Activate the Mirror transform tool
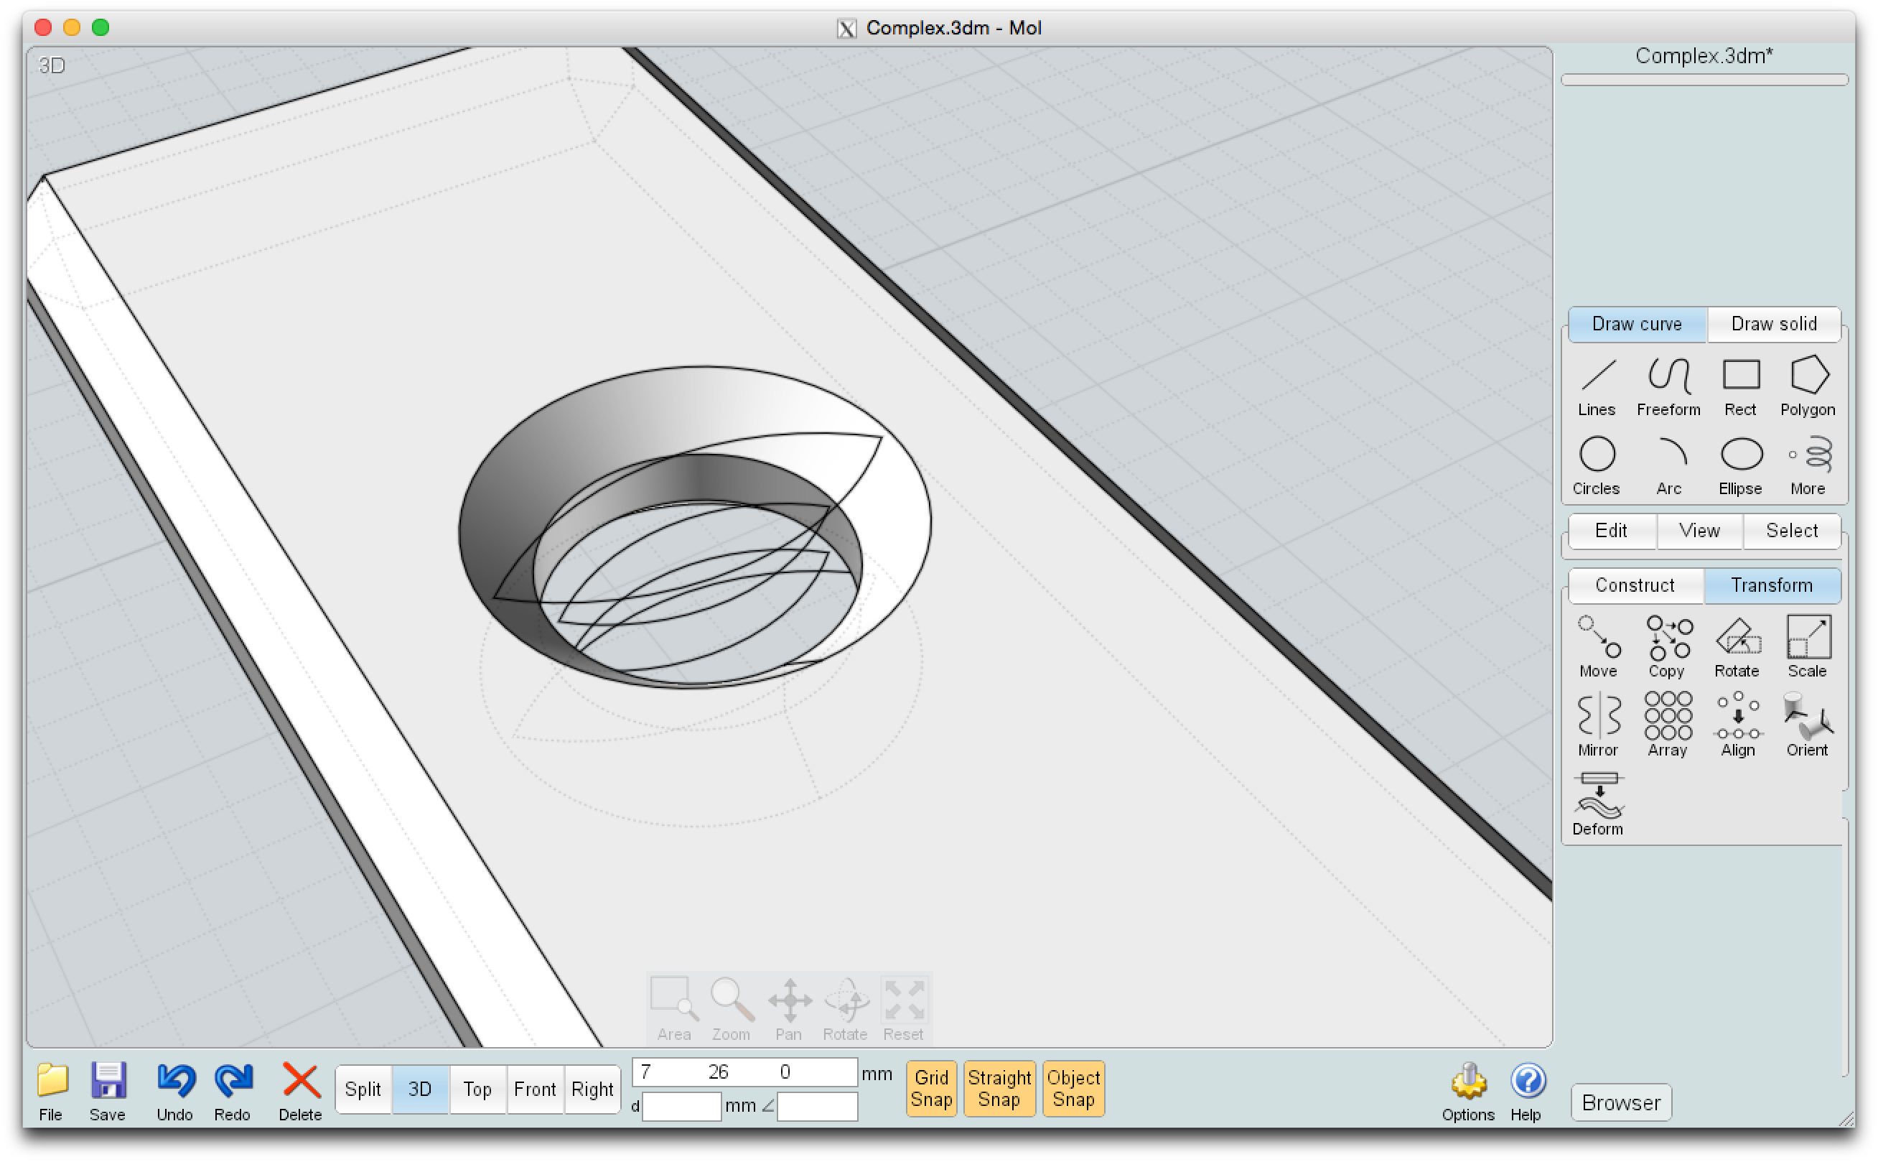This screenshot has height=1162, width=1878. click(1599, 725)
